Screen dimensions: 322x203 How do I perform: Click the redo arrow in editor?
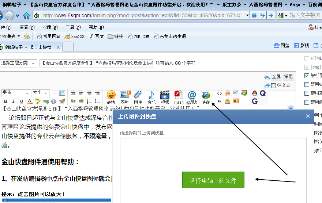click(x=267, y=85)
